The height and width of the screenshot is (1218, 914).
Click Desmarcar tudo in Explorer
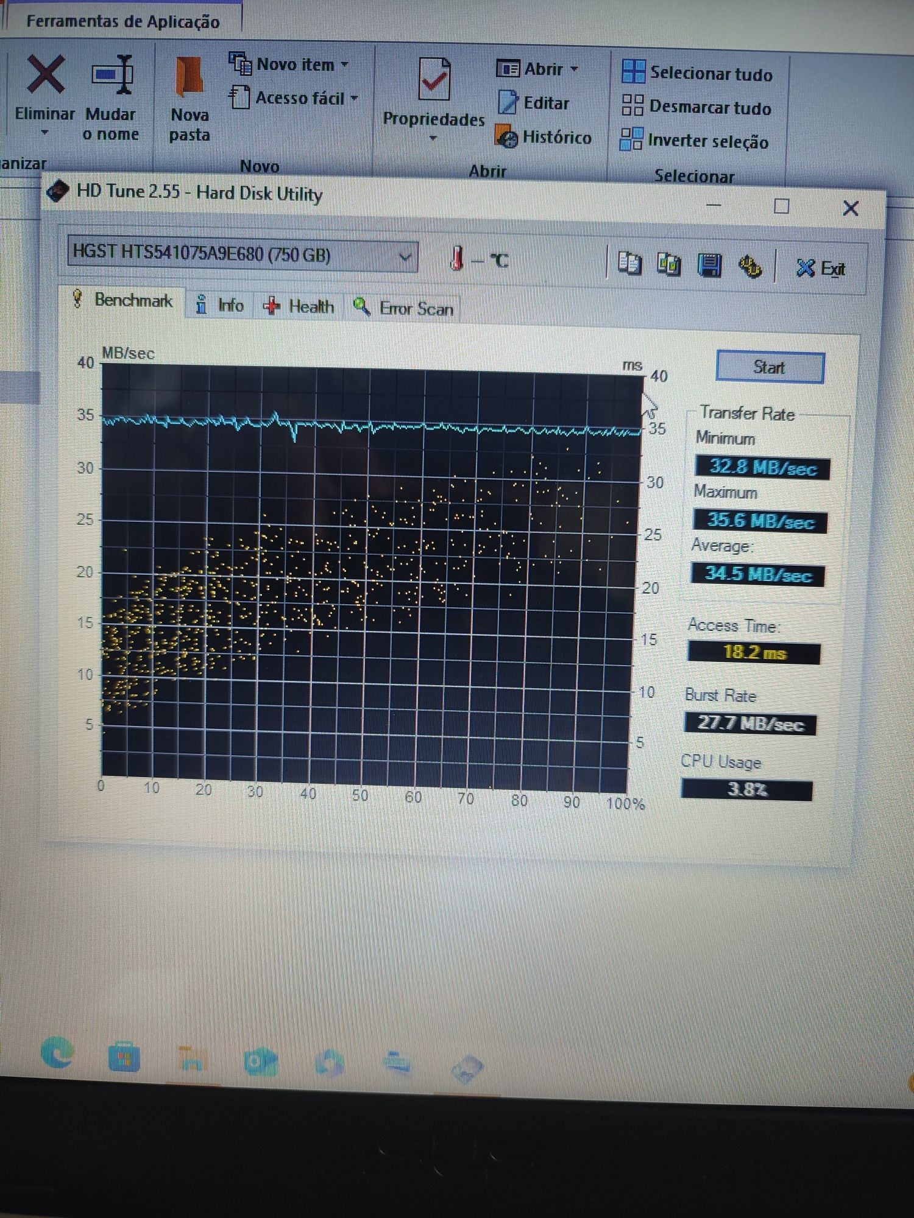[x=696, y=107]
